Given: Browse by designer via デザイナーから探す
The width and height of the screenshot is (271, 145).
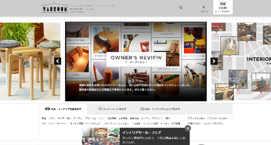Looking at the screenshot, I should 217,119.
